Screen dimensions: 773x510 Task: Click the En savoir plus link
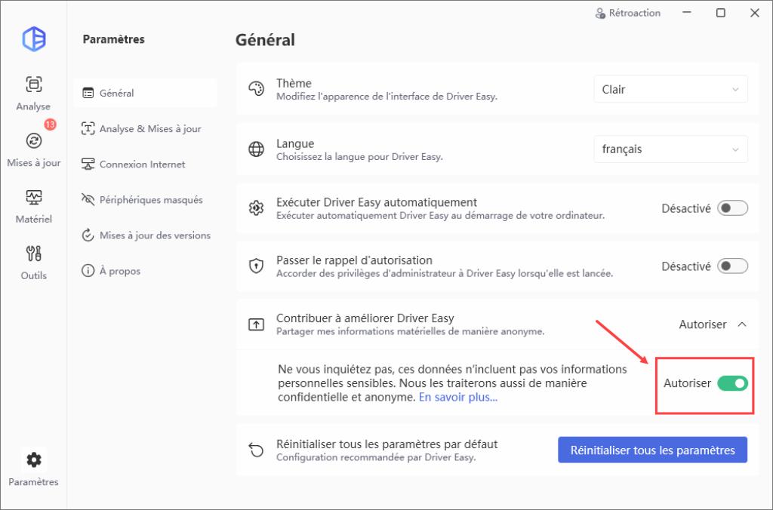[x=458, y=397]
